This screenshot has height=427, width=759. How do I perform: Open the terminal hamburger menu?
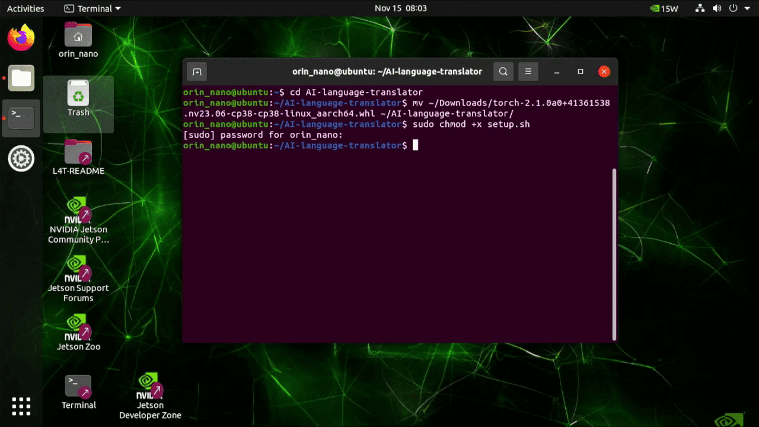(x=528, y=71)
